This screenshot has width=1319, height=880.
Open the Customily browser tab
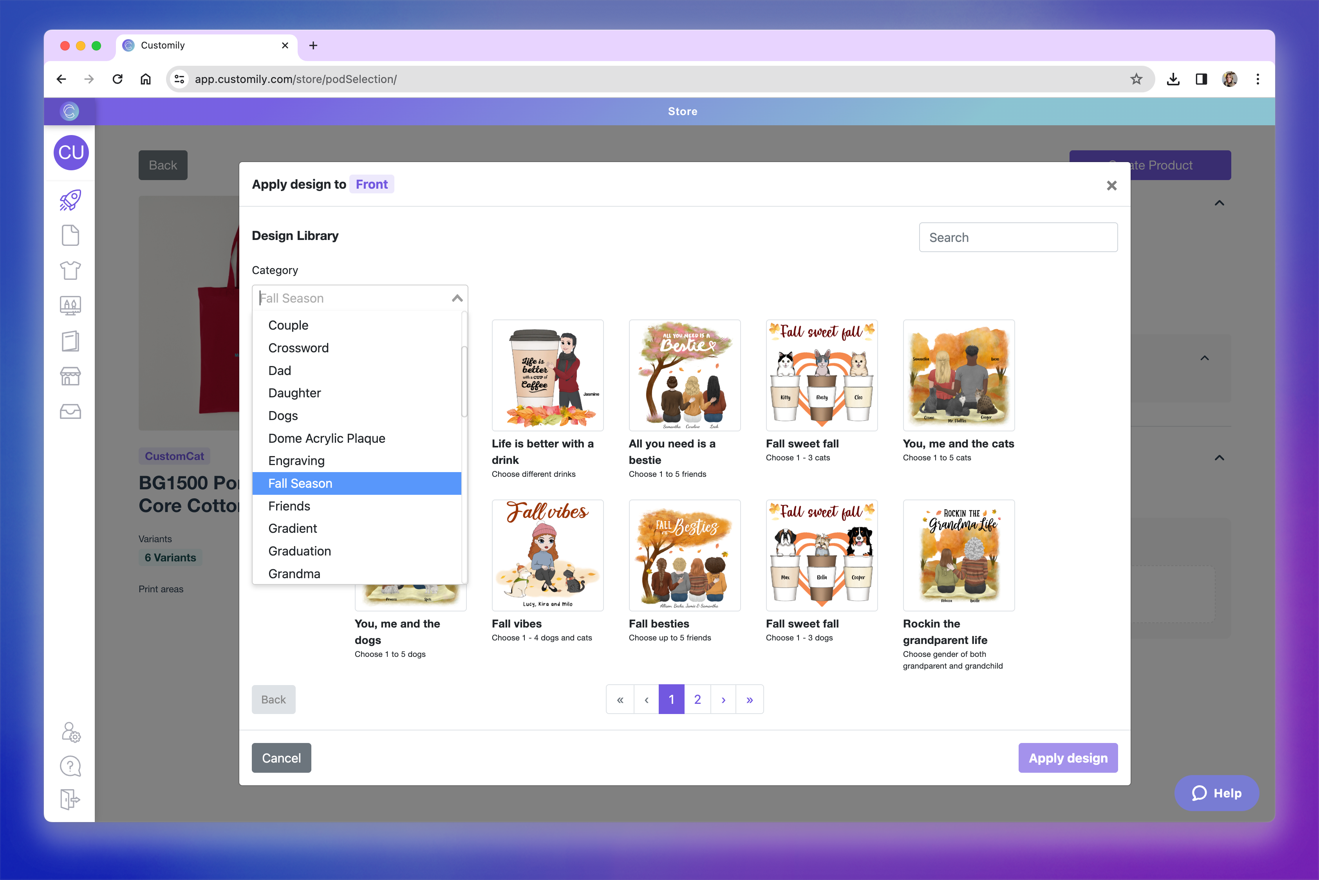click(x=162, y=45)
